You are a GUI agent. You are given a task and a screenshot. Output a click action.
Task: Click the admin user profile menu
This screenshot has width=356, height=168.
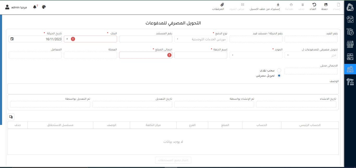[x=16, y=7]
